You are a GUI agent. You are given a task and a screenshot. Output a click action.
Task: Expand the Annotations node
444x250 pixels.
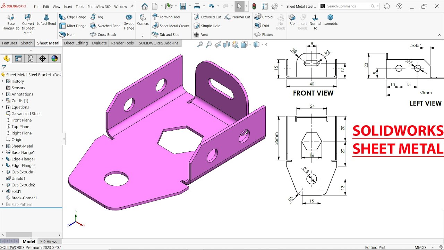click(x=3, y=94)
